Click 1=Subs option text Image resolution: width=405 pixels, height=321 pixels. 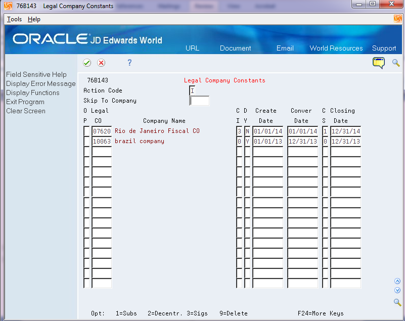[126, 313]
